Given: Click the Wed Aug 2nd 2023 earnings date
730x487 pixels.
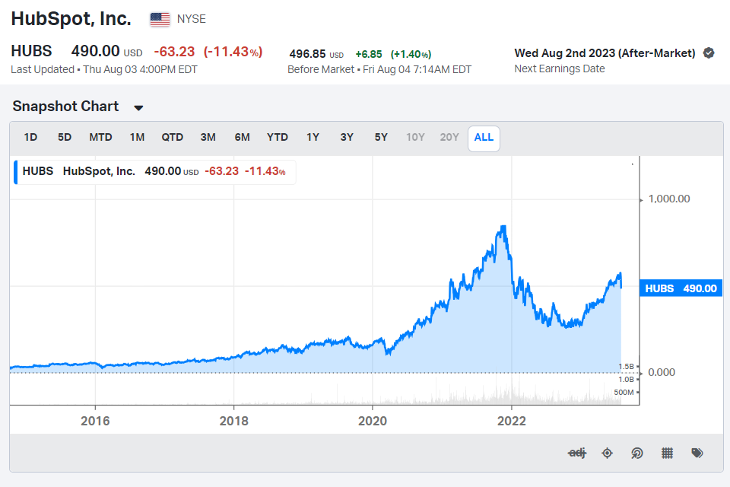Looking at the screenshot, I should point(605,53).
